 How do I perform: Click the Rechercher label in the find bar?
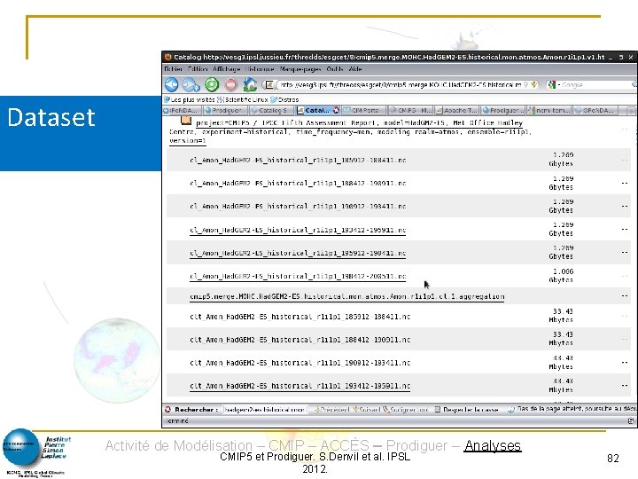[197, 409]
